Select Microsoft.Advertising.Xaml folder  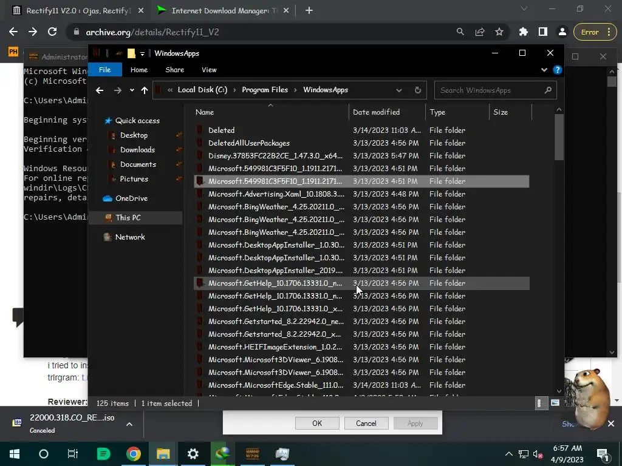361,194
